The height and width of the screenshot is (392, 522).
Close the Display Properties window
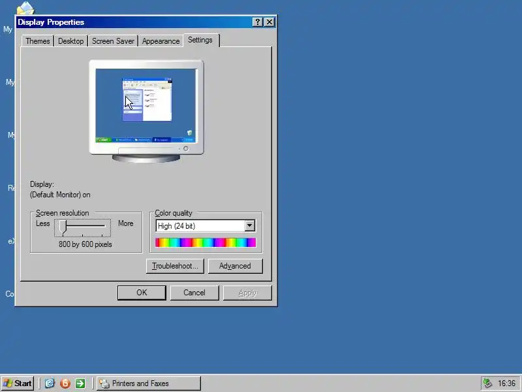pyautogui.click(x=269, y=22)
